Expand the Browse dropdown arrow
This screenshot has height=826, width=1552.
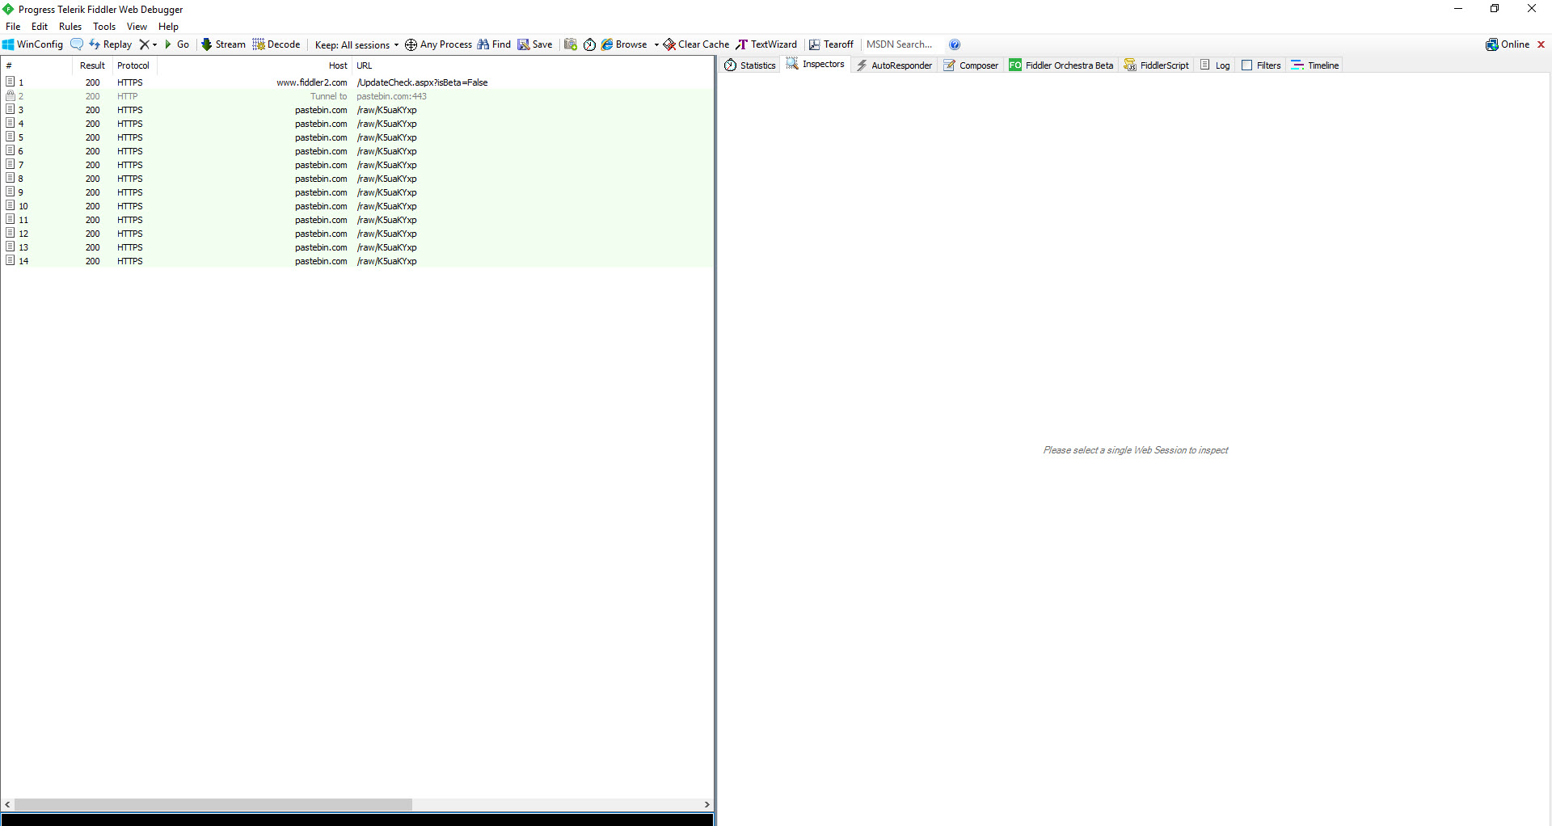[656, 44]
